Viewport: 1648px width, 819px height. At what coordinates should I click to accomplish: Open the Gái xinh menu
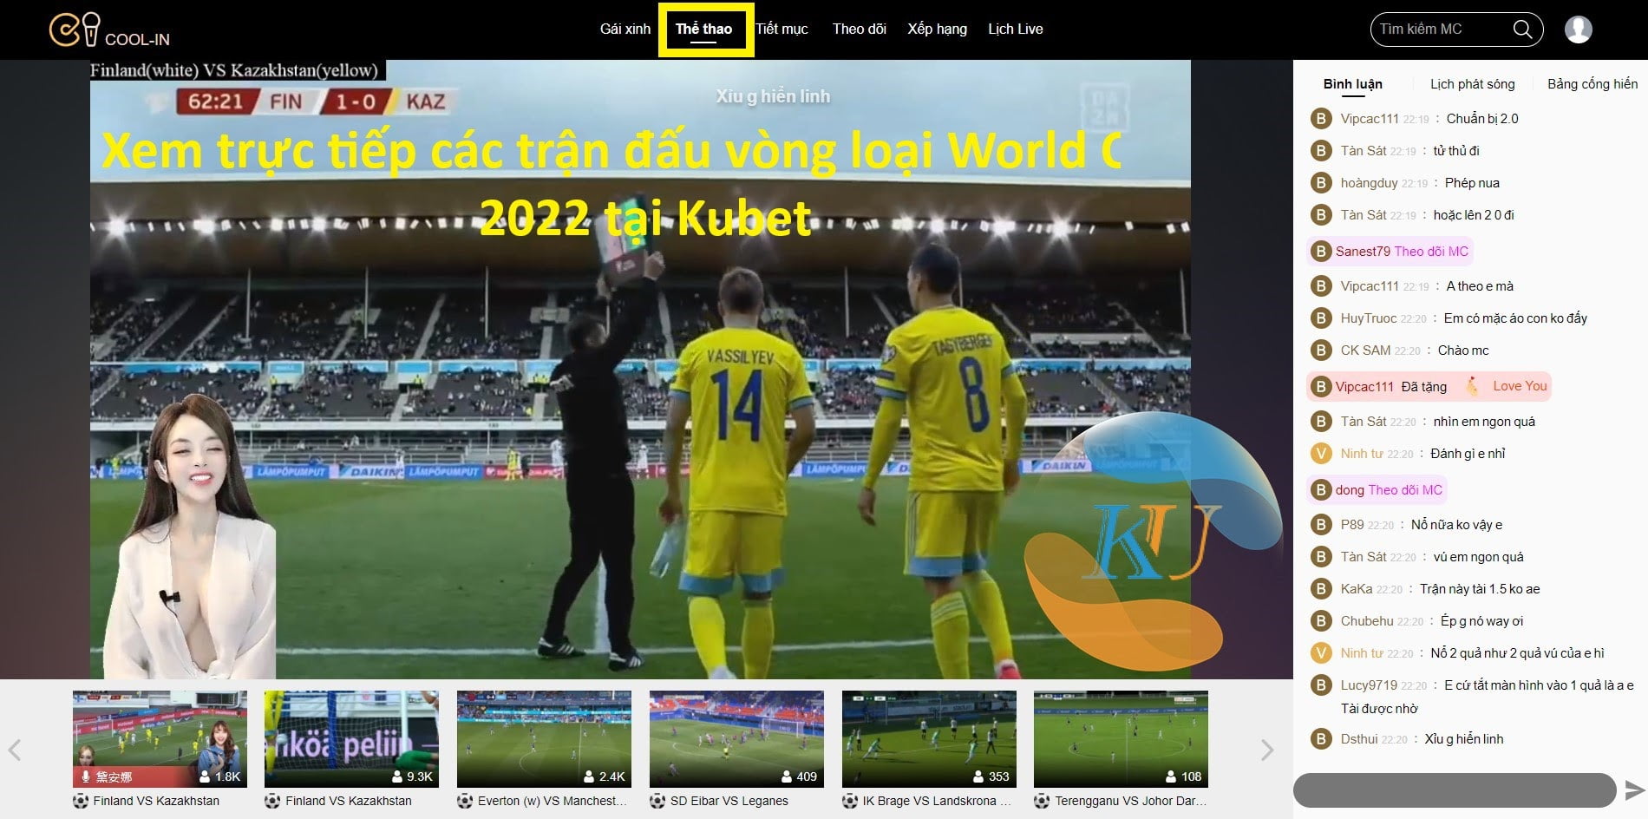pyautogui.click(x=625, y=29)
